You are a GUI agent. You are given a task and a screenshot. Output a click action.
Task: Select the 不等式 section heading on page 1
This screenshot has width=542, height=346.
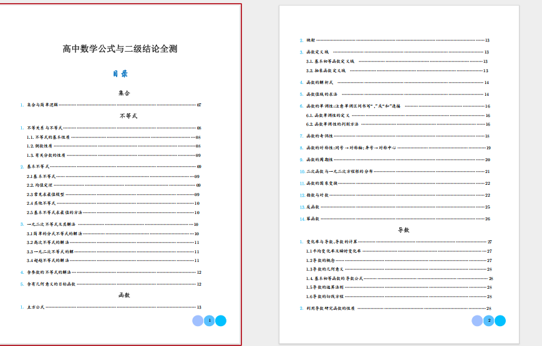[128, 116]
